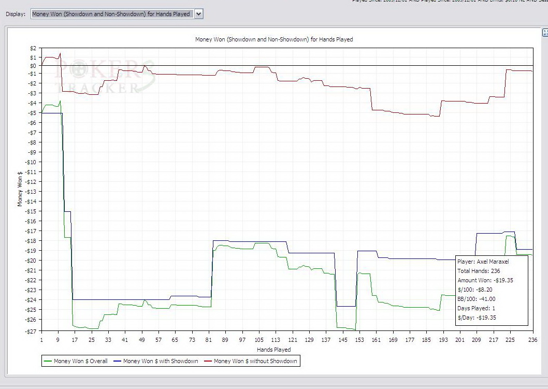This screenshot has width=548, height=389.
Task: Click the Money Won $ y-axis title
Action: [20, 189]
